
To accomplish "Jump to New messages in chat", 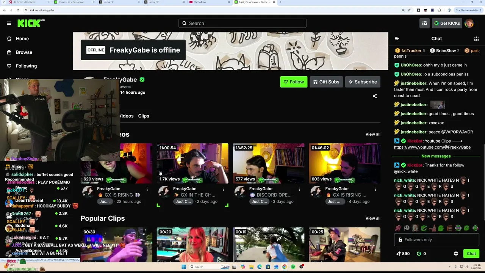I will (x=436, y=156).
